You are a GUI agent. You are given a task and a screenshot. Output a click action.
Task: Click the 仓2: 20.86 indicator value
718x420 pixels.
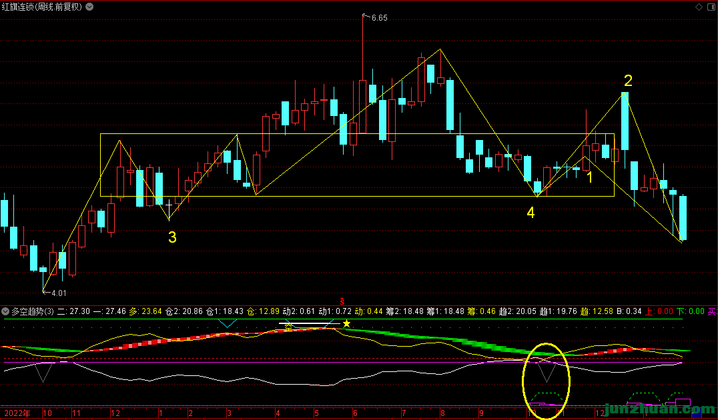pos(184,311)
